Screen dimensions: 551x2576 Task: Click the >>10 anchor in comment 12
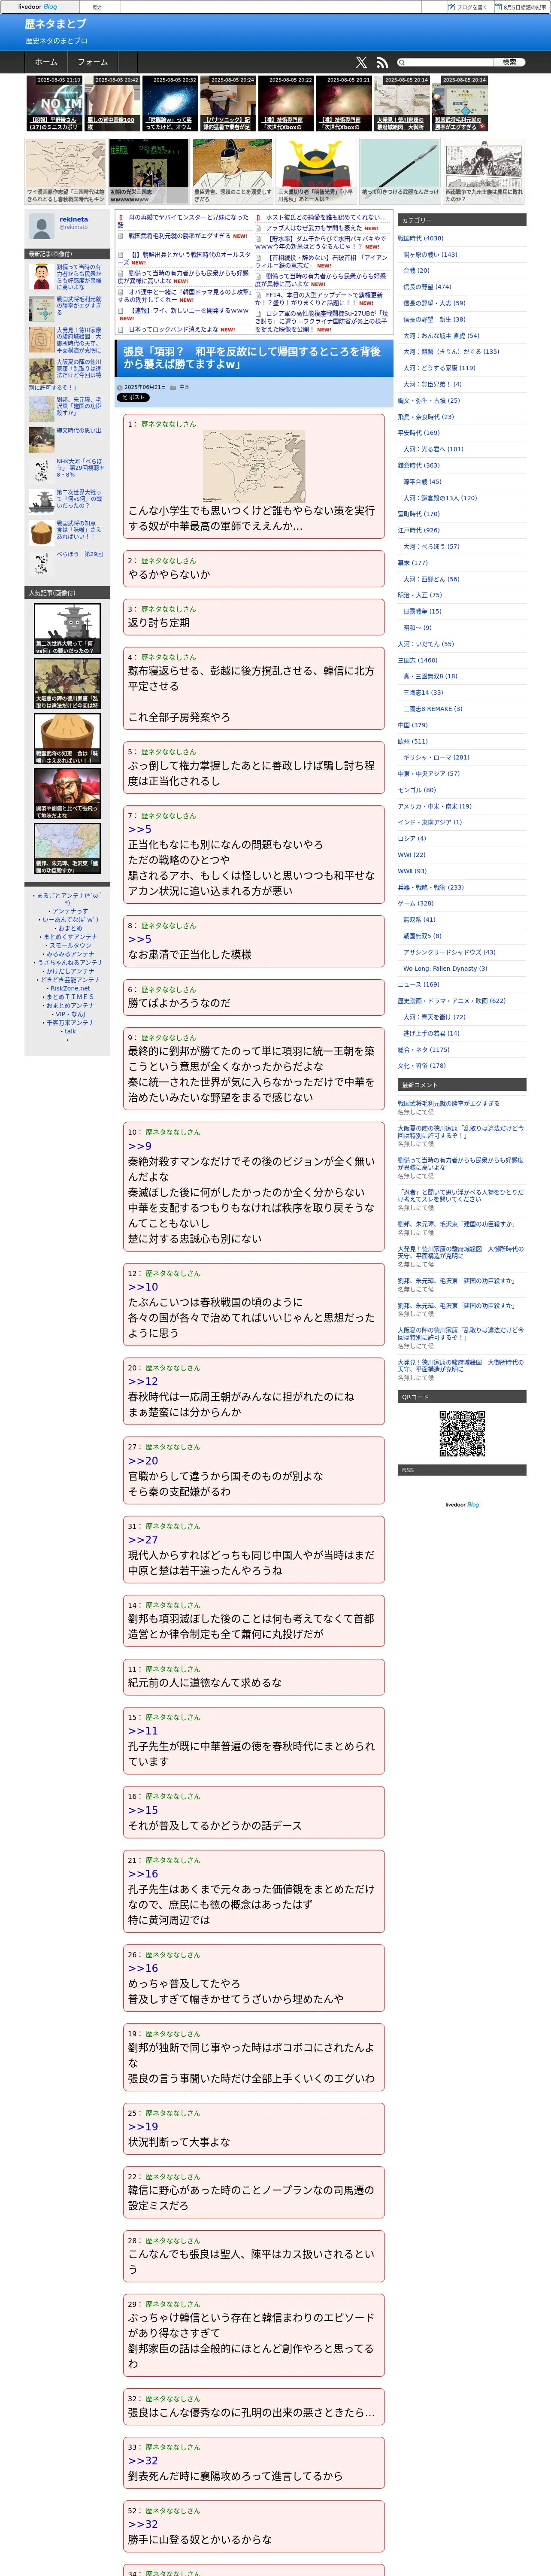pos(143,1287)
